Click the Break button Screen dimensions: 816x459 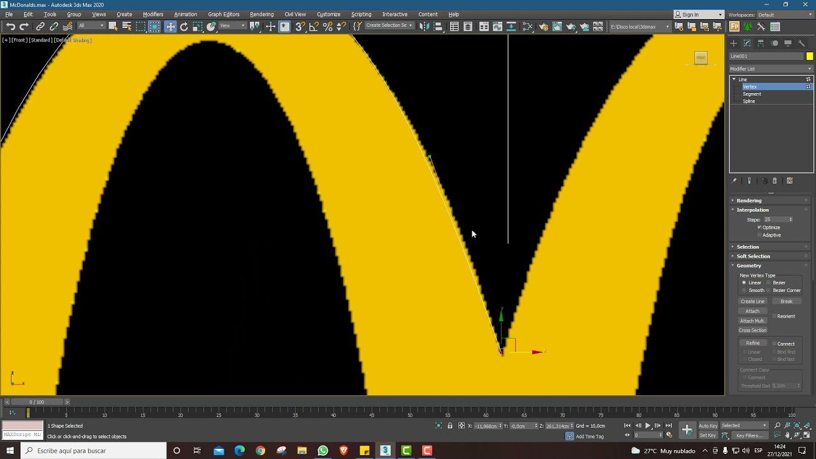tap(786, 302)
